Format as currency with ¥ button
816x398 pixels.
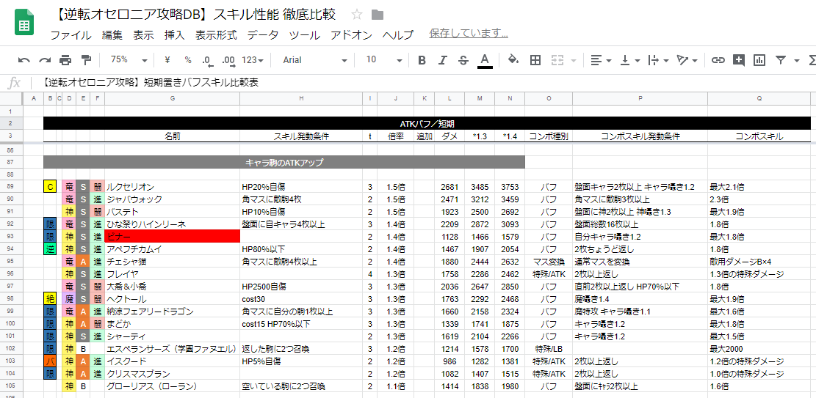click(x=167, y=60)
